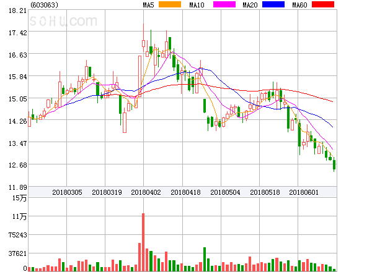Select the MA10 legend label
This screenshot has height=272, width=372.
point(197,5)
